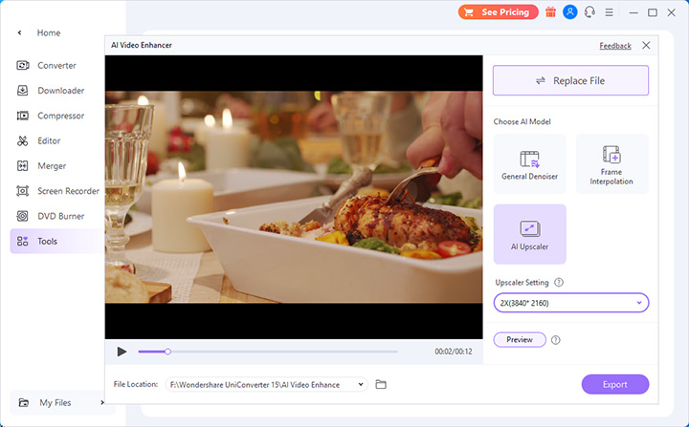Open the Converter sidebar item

pyautogui.click(x=46, y=65)
